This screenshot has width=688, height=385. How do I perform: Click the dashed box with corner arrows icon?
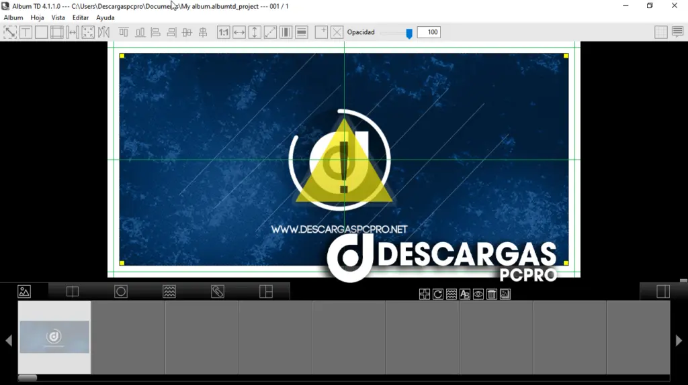tap(88, 32)
